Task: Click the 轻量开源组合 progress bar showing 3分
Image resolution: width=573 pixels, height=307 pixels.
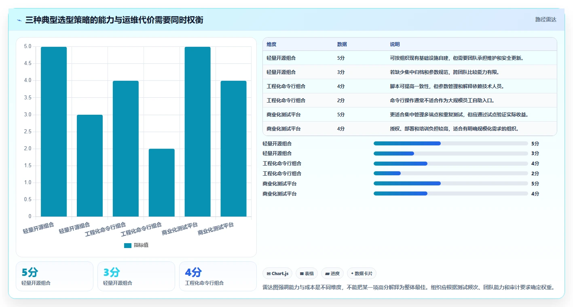Action: point(451,153)
